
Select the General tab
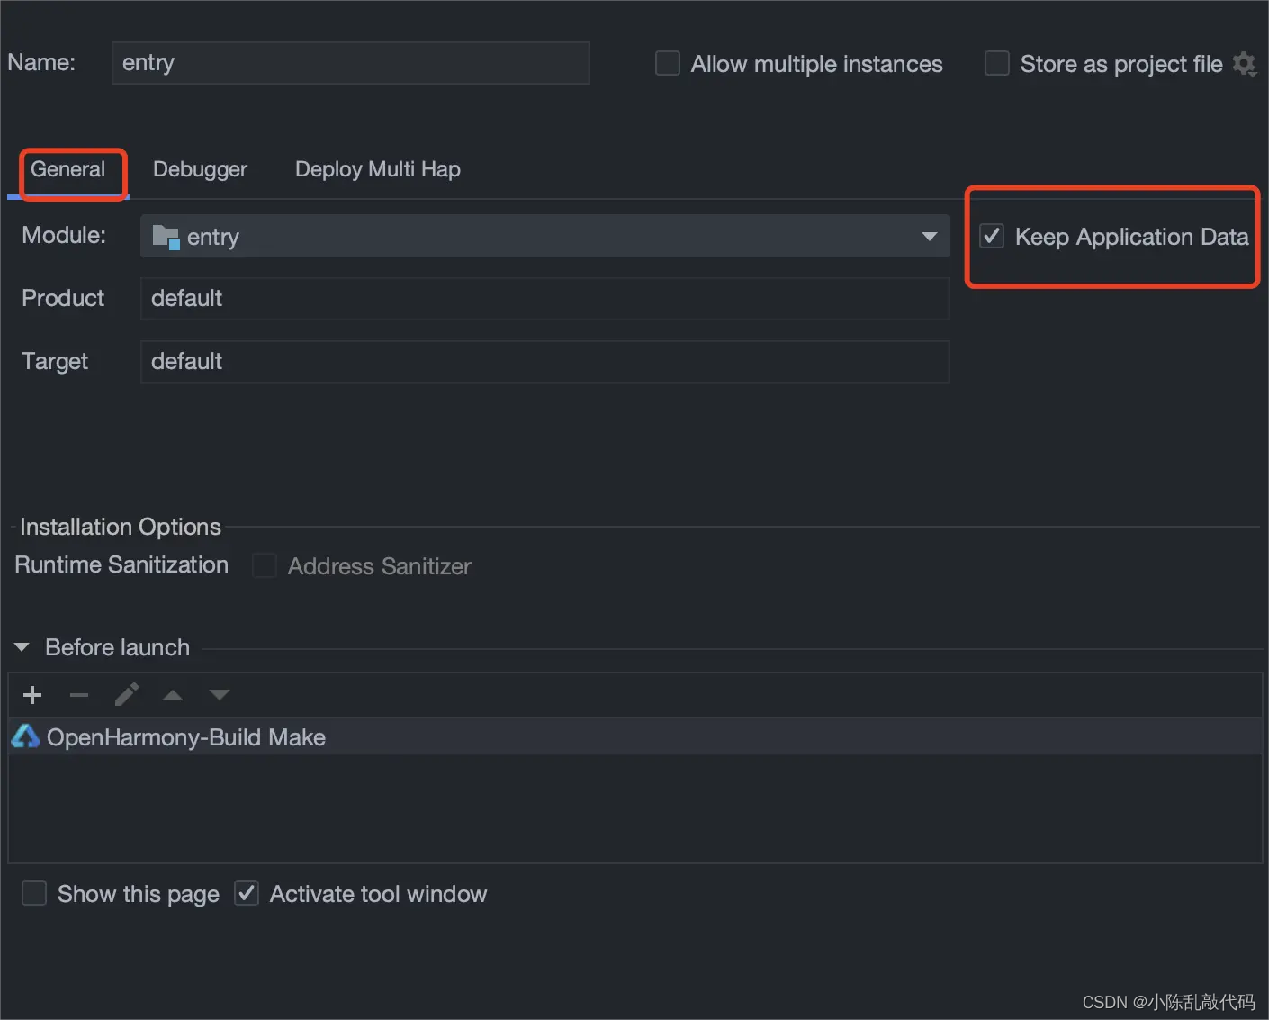coord(68,169)
